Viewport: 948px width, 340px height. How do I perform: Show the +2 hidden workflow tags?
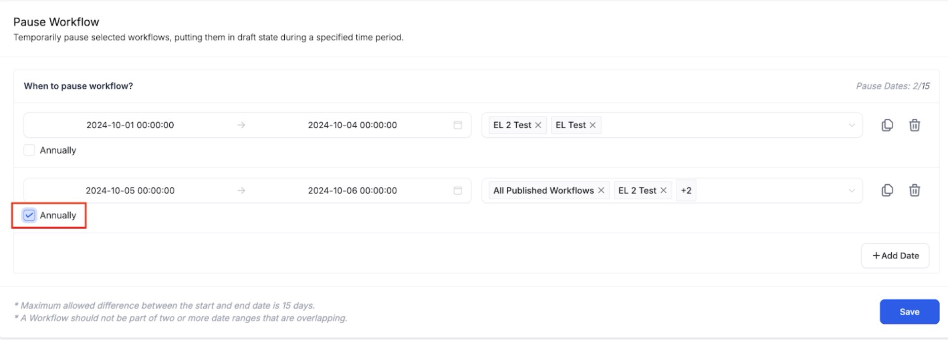[x=686, y=191]
